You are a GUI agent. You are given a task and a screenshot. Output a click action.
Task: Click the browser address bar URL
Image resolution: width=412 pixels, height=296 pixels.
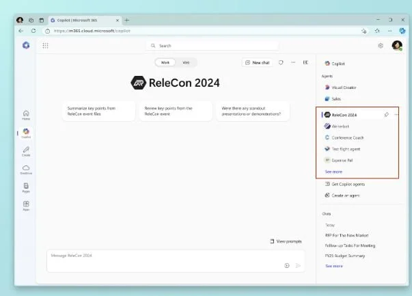pos(92,31)
